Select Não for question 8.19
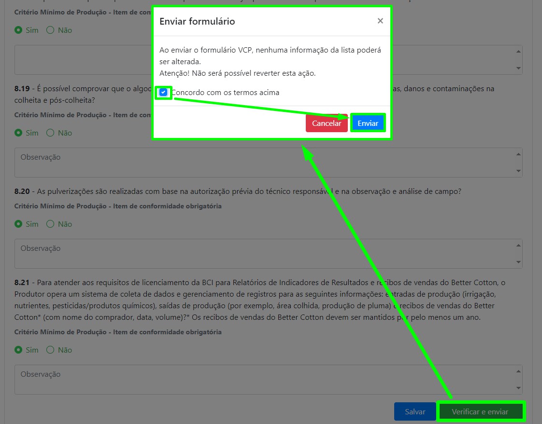 [x=50, y=133]
